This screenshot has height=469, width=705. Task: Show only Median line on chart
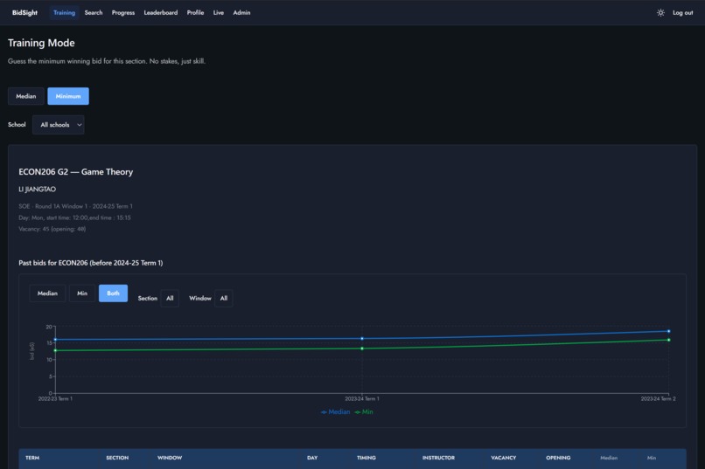click(x=47, y=293)
